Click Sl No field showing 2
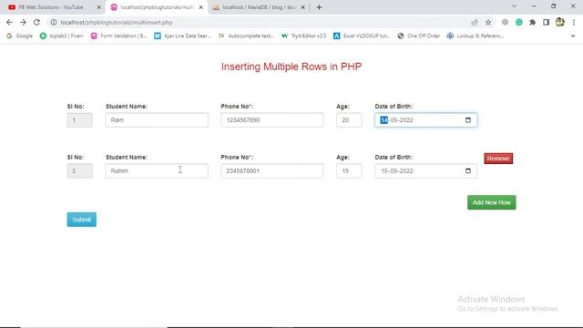The height and width of the screenshot is (328, 583). click(79, 170)
